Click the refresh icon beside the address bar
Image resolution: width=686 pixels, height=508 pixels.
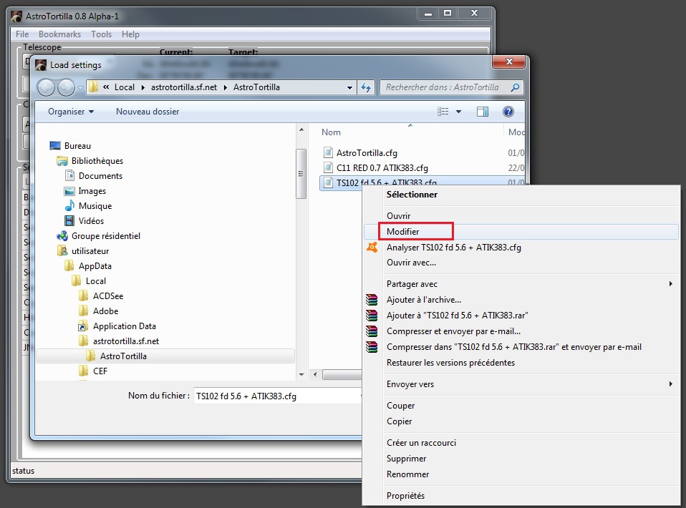point(366,87)
